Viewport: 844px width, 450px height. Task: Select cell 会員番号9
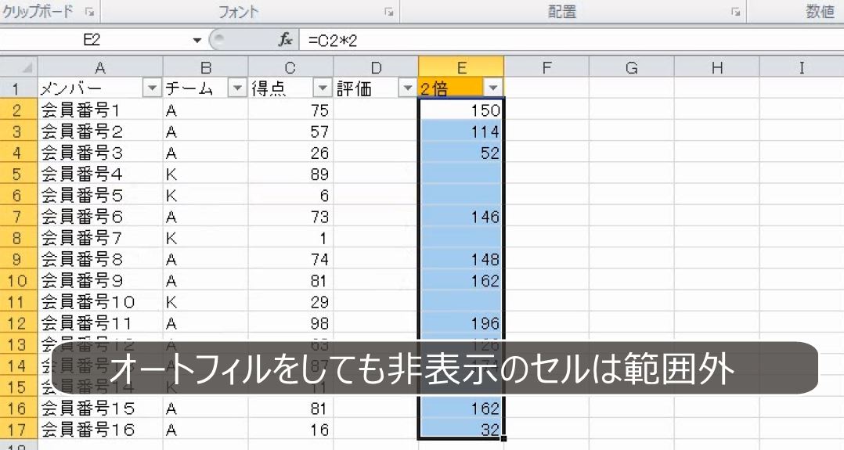100,280
